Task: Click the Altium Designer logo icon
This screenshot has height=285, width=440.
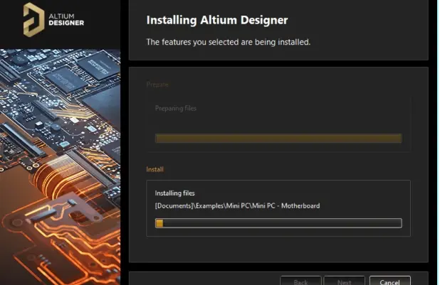Action: [33, 20]
